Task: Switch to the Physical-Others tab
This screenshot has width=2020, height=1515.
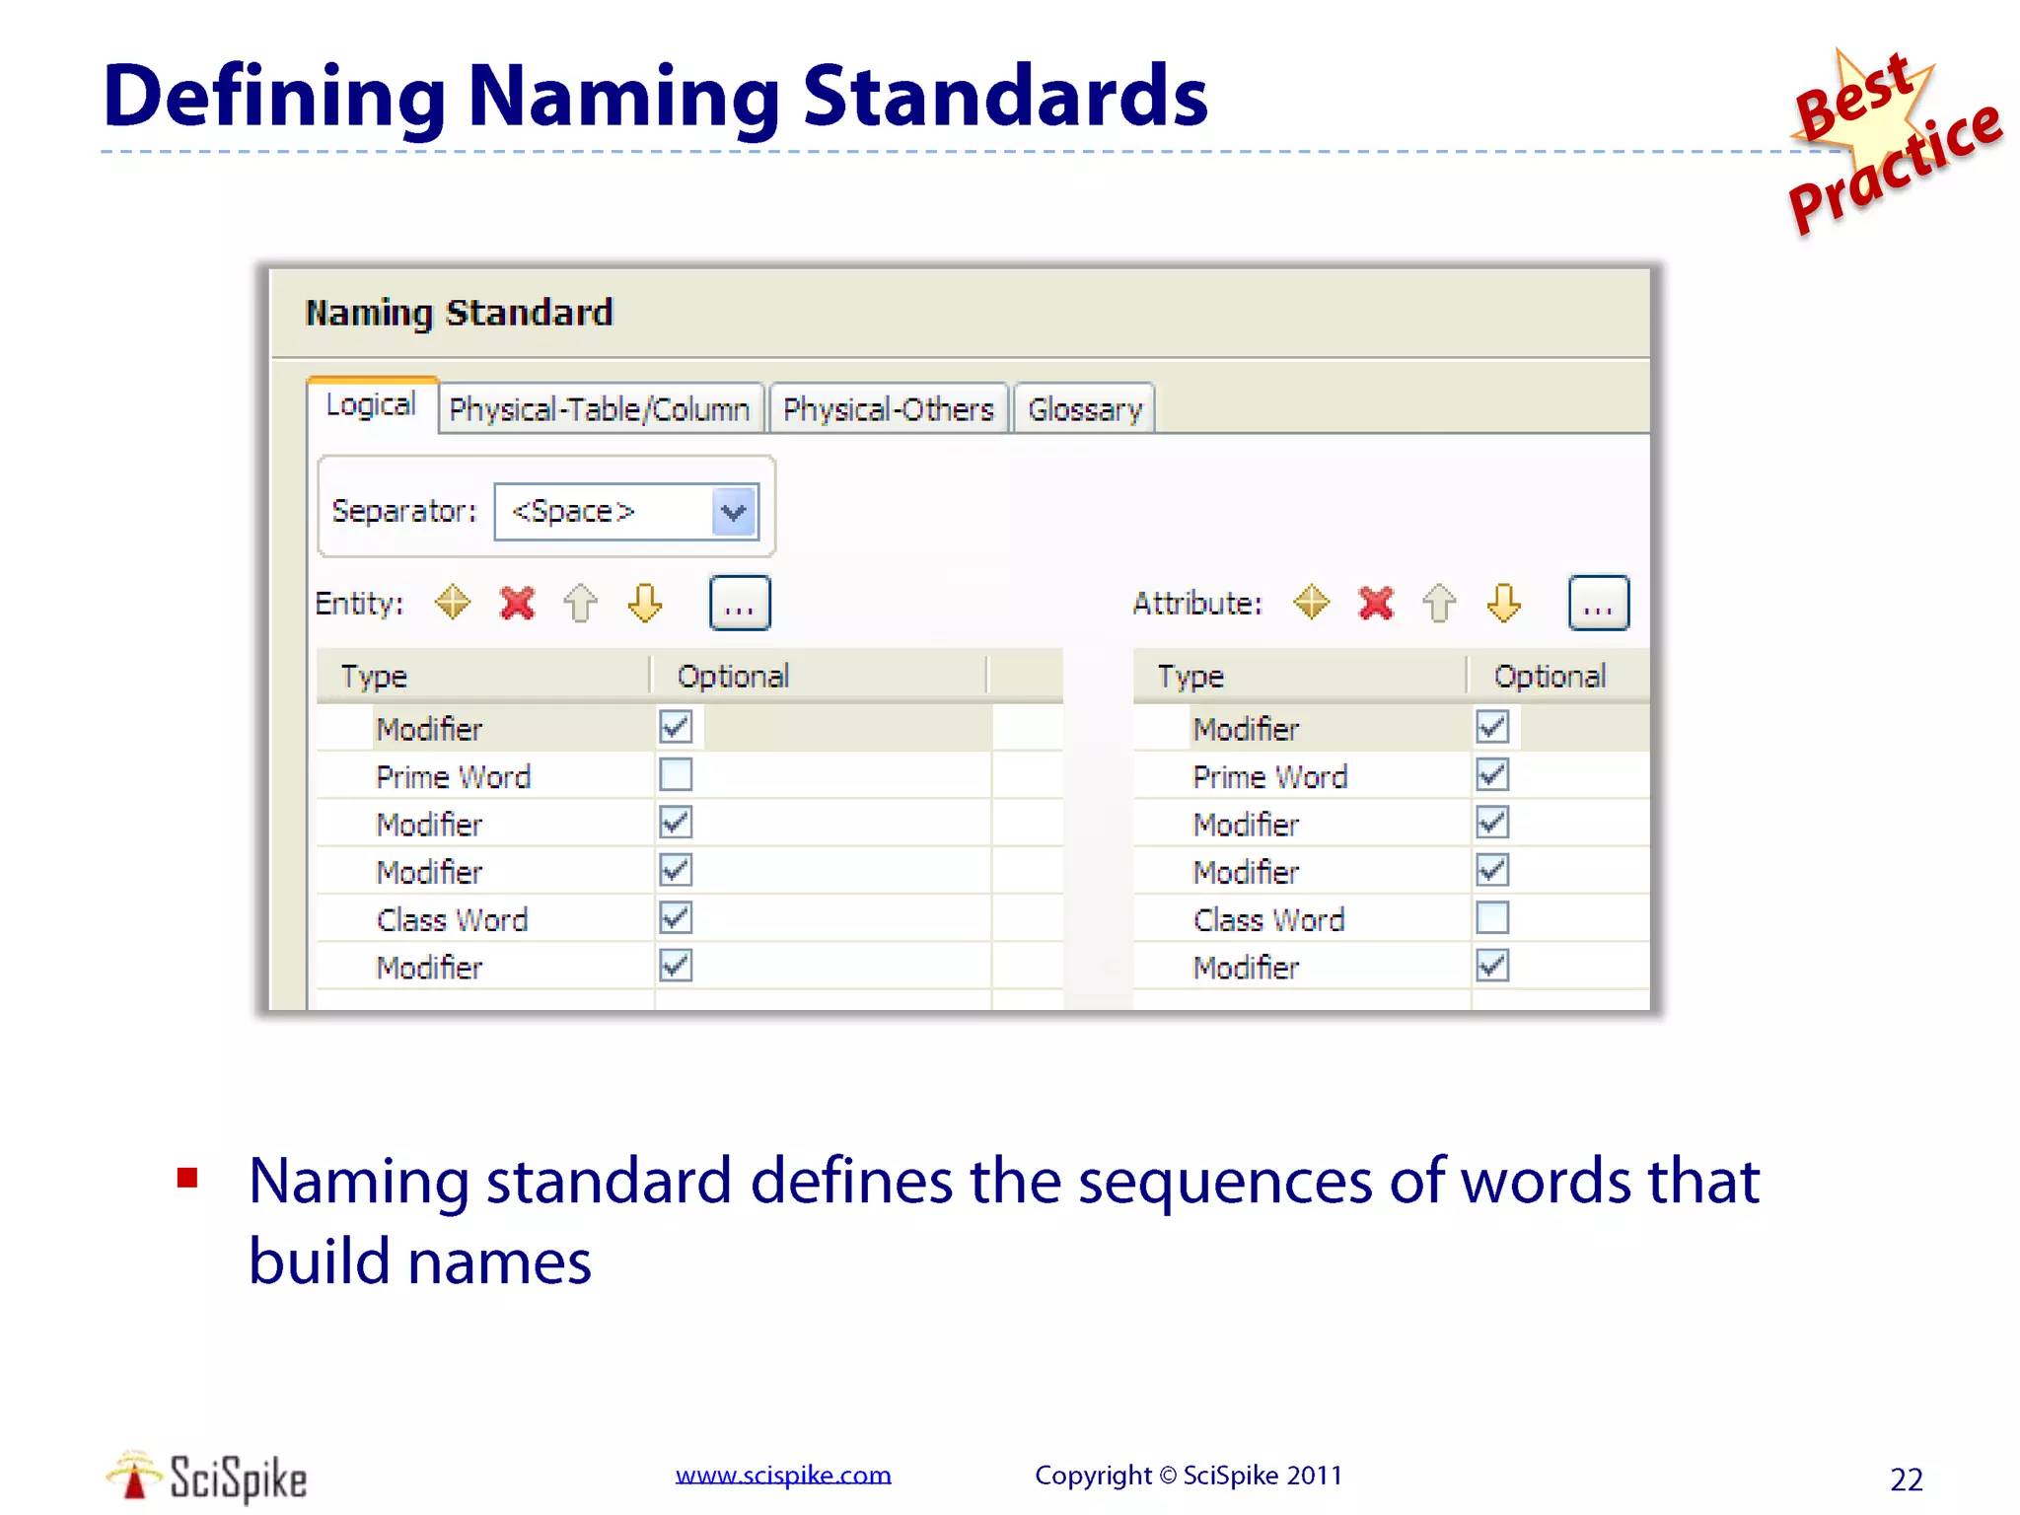Action: click(x=888, y=409)
